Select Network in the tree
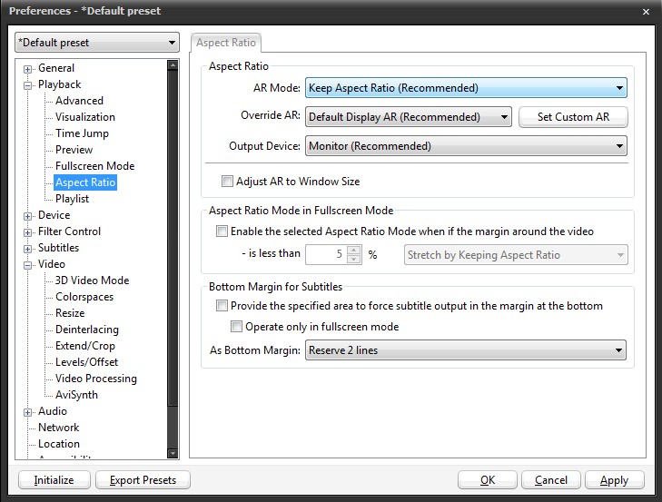This screenshot has height=502, width=662. tap(59, 428)
